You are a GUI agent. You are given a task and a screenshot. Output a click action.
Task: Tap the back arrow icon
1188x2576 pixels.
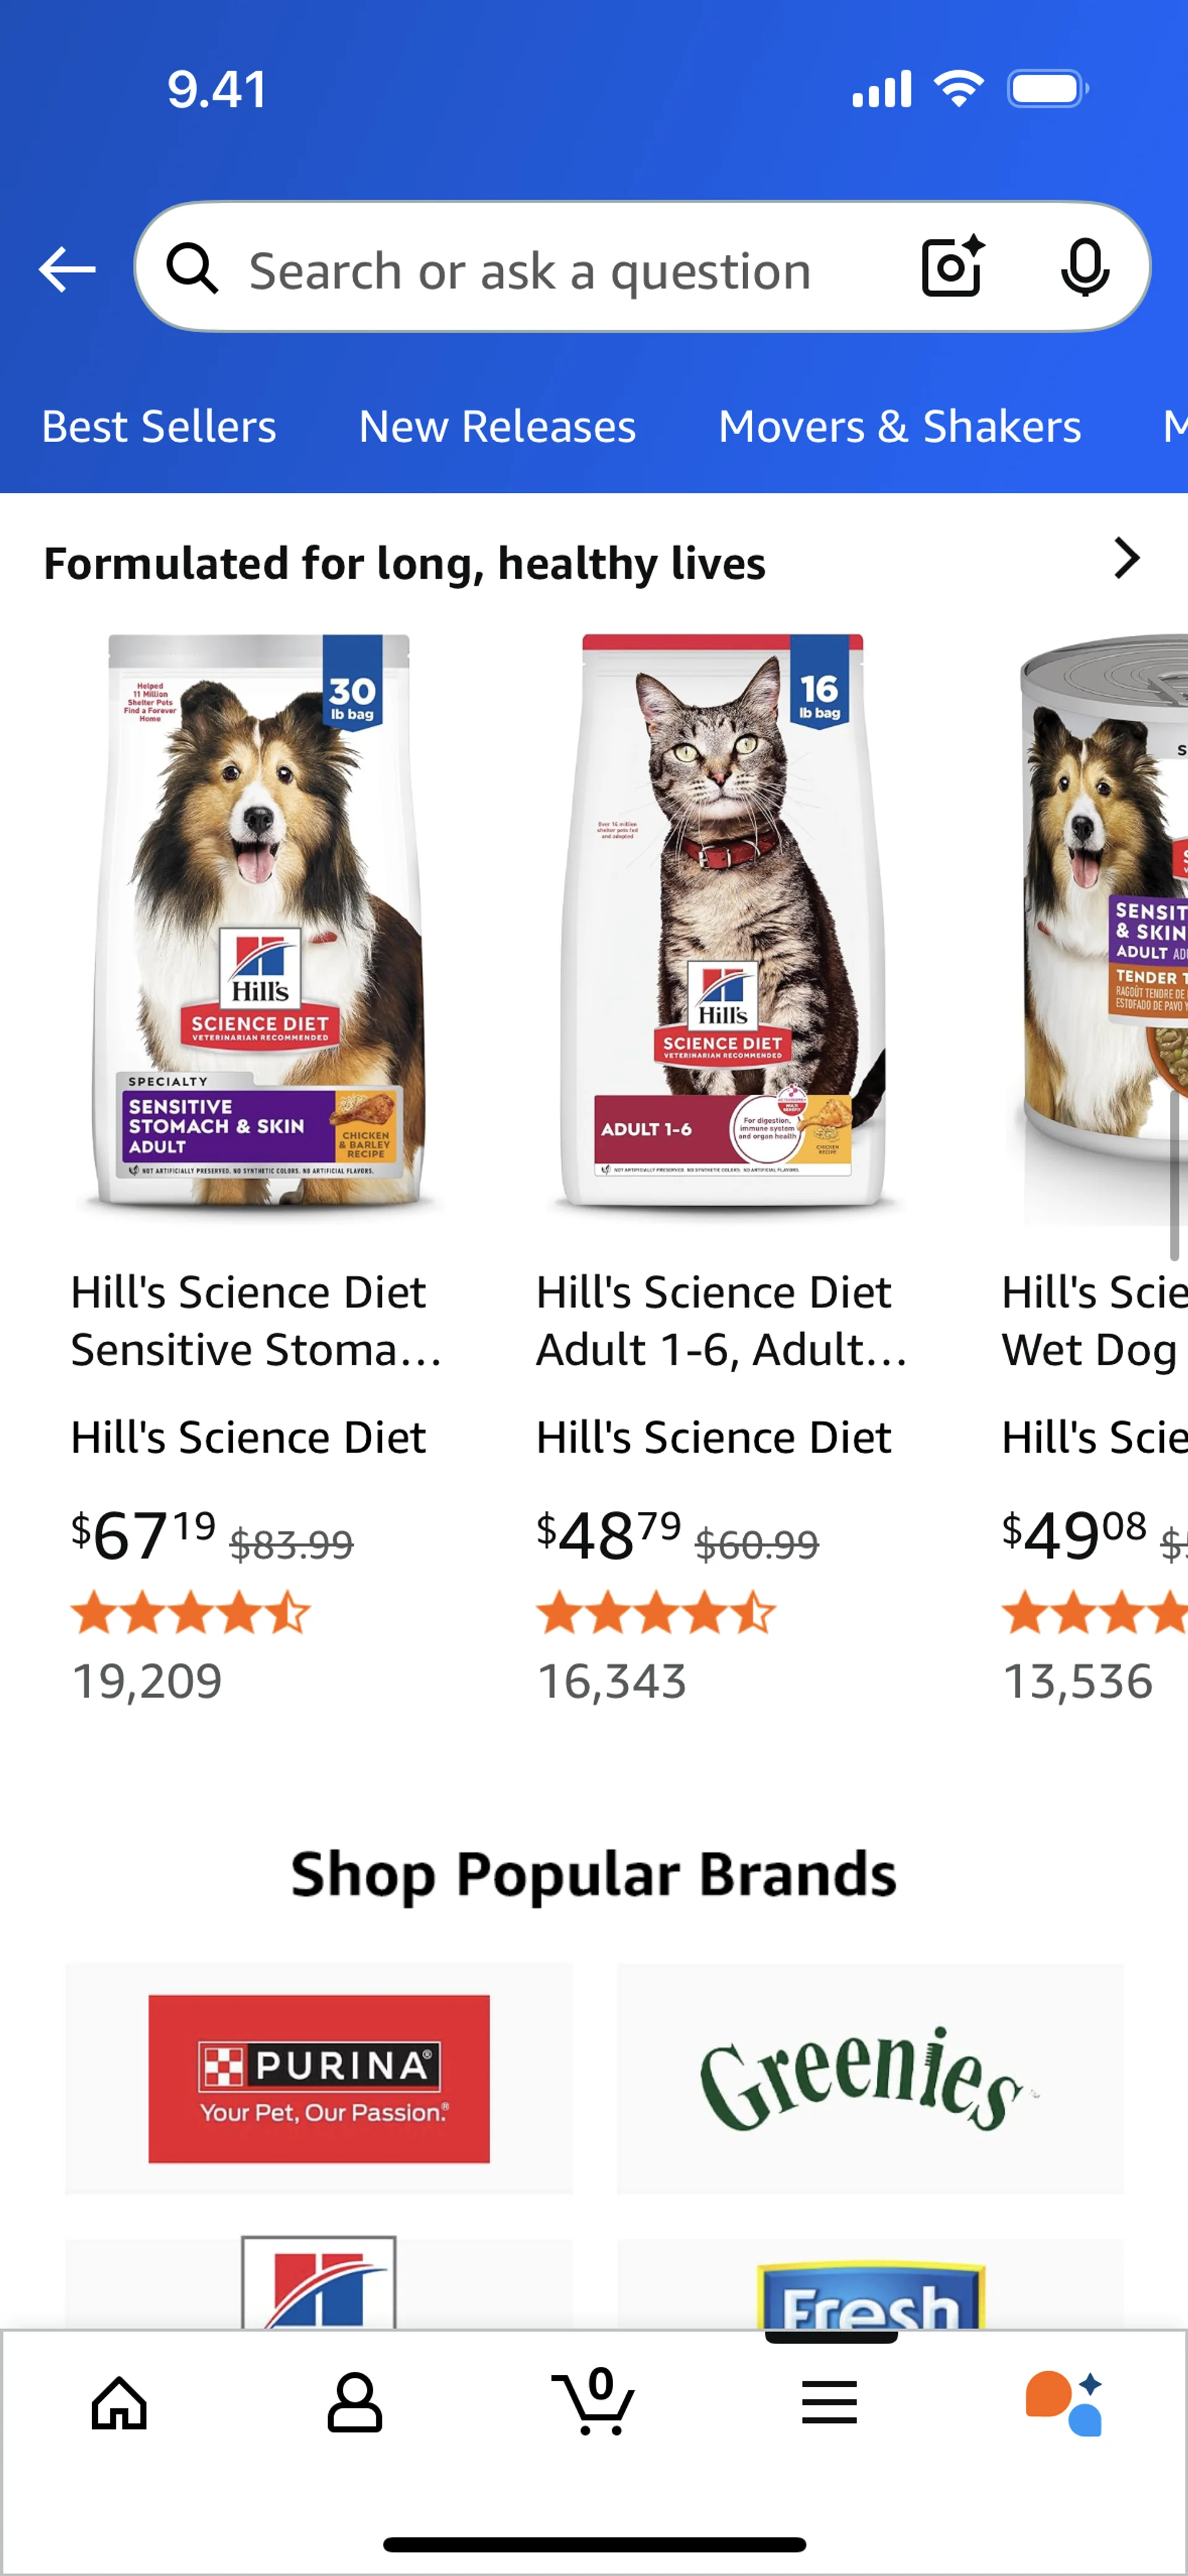click(67, 269)
